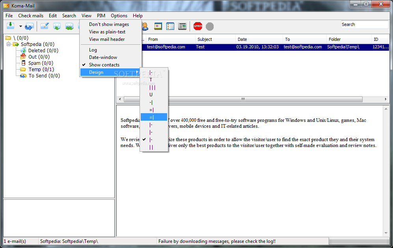Open the calendar toolbar icon
The image size is (393, 248).
(x=158, y=26)
